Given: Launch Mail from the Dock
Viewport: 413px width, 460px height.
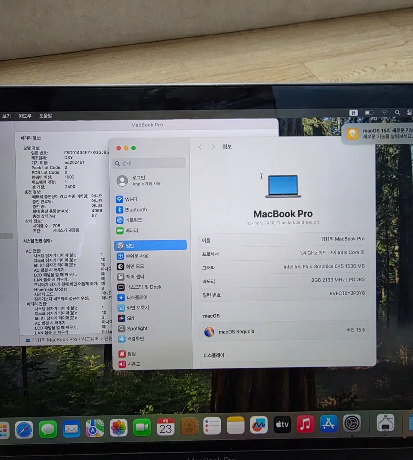Looking at the screenshot, I should click(x=71, y=429).
